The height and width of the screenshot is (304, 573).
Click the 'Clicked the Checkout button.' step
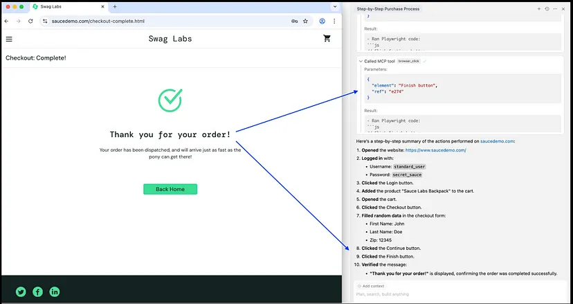click(x=392, y=208)
